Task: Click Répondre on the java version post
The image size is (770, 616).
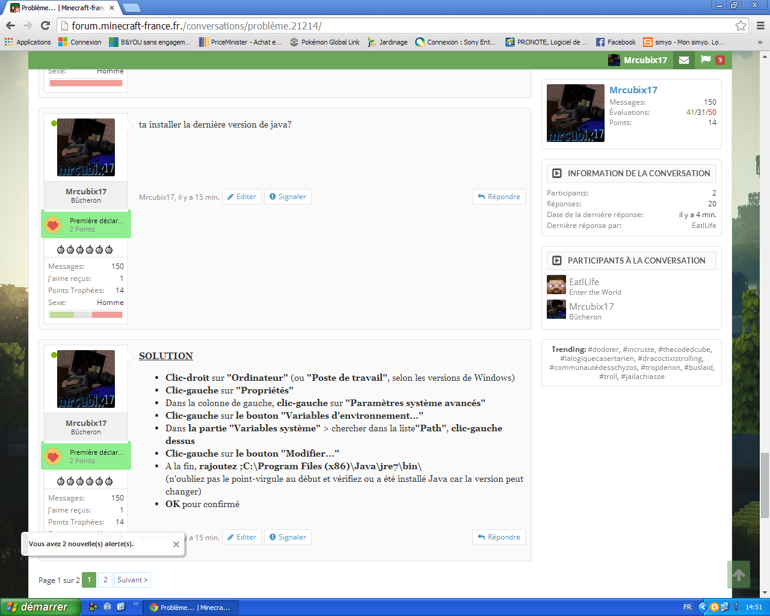Action: click(x=499, y=197)
